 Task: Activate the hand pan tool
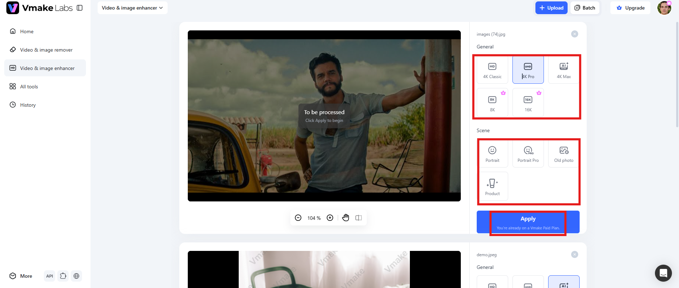346,218
